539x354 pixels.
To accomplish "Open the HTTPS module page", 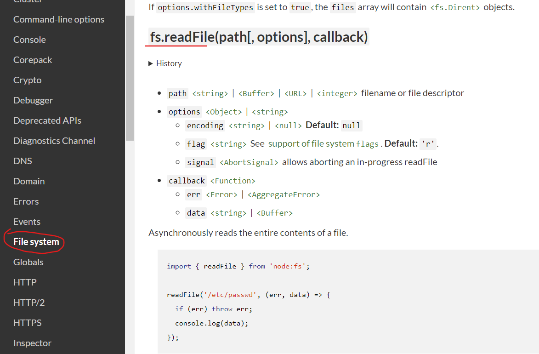I will point(28,323).
